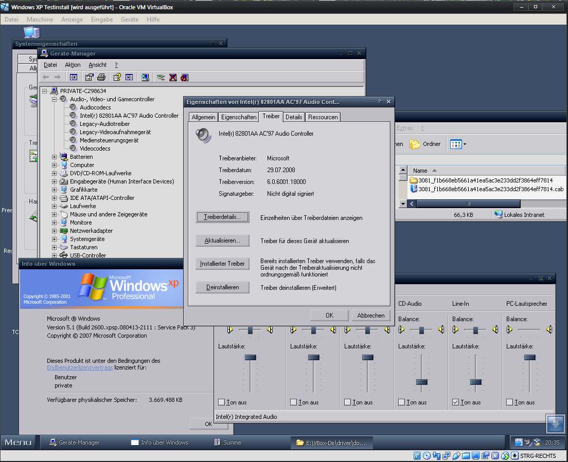
Task: Click the volume speaker icon in XP tray
Action: click(x=528, y=442)
